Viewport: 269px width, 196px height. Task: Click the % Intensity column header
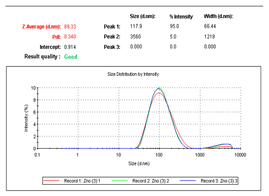(x=181, y=17)
